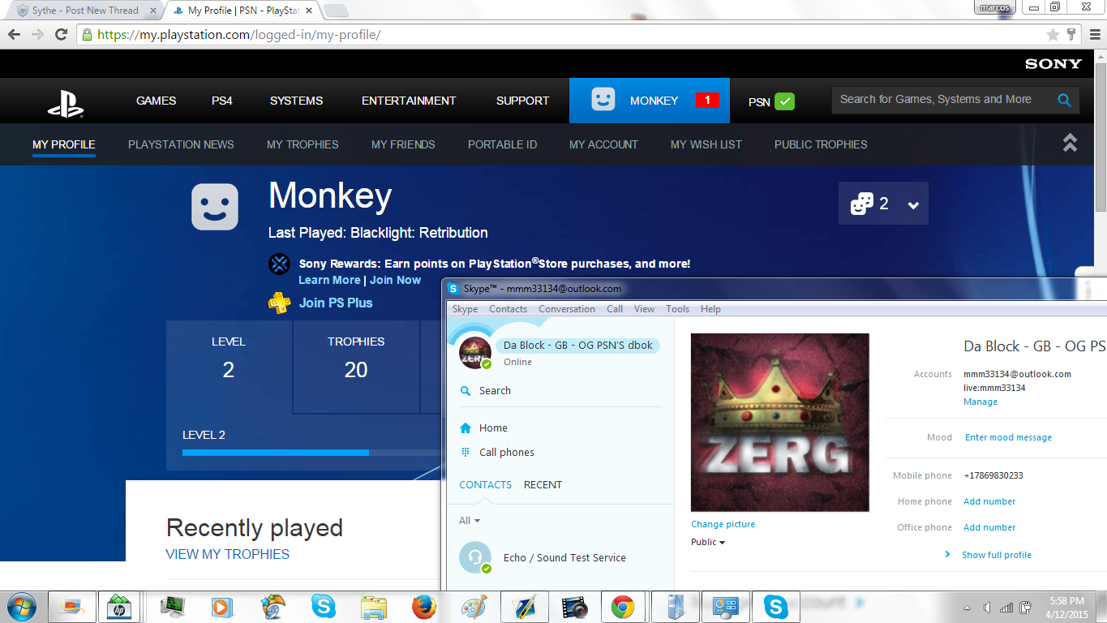Open the Public visibility dropdown under picture
Viewport: 1107px width, 623px height.
pos(708,542)
